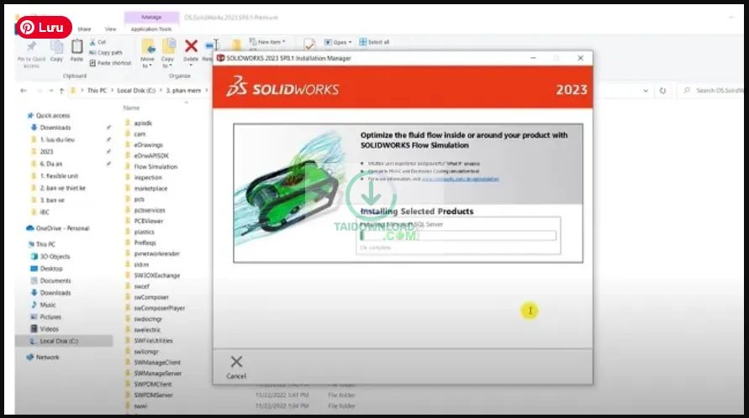The image size is (749, 418).
Task: Click the Back navigation arrow in Explorer
Action: click(24, 91)
